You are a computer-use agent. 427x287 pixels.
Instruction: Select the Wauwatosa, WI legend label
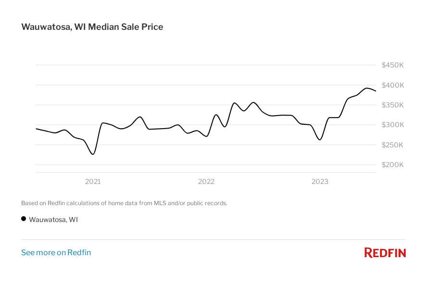[x=53, y=220]
